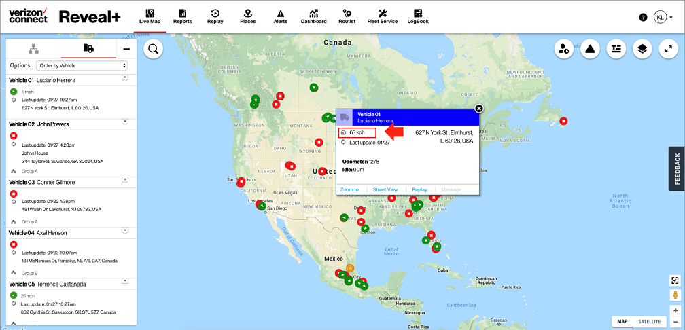This screenshot has width=685, height=330.
Task: Open the Live Map tab
Action: 150,16
